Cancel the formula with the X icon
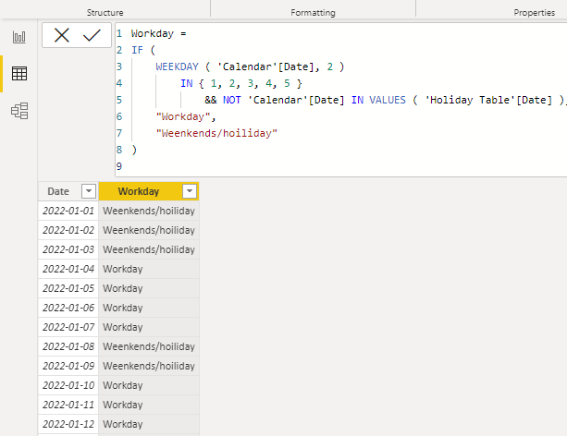Screen dimensions: 567x436 click(61, 35)
